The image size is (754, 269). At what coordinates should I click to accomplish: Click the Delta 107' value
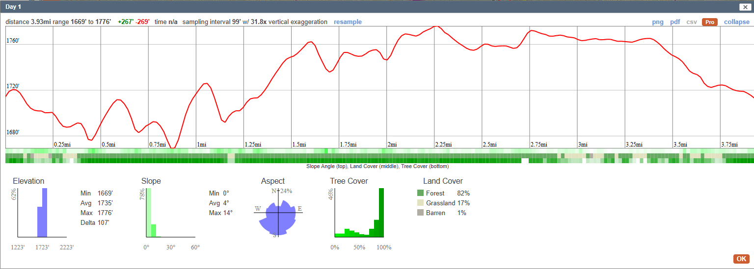click(103, 222)
